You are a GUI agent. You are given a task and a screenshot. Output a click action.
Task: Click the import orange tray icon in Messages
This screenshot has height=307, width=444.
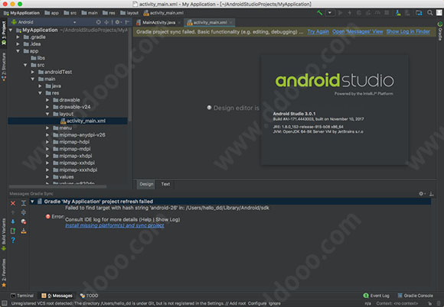[x=24, y=231]
